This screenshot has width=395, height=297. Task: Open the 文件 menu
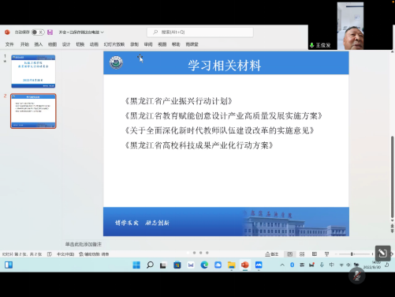[9, 44]
